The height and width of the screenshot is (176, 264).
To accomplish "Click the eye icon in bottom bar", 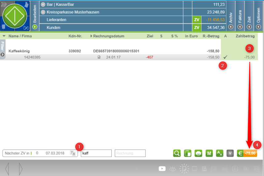I will coord(173,169).
